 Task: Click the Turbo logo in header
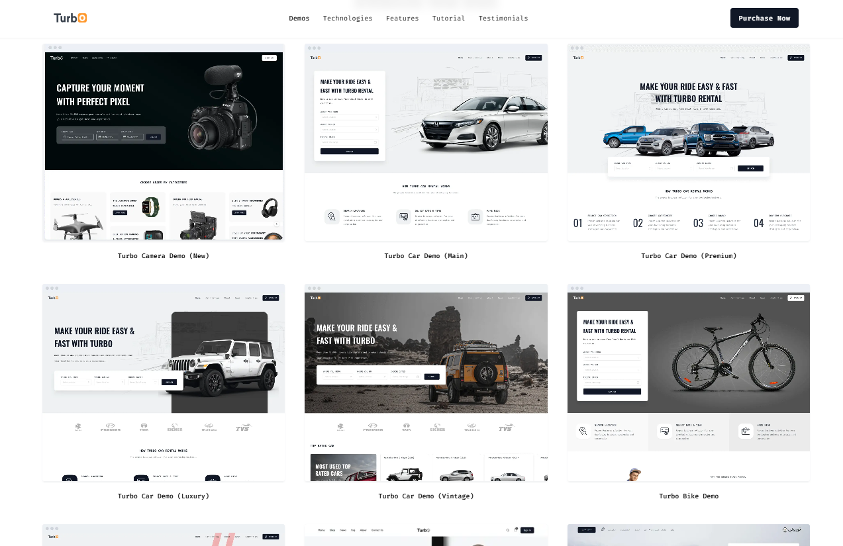click(x=70, y=18)
